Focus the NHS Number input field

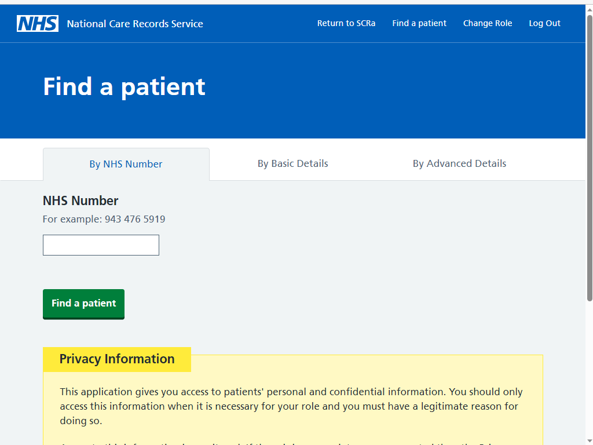101,245
